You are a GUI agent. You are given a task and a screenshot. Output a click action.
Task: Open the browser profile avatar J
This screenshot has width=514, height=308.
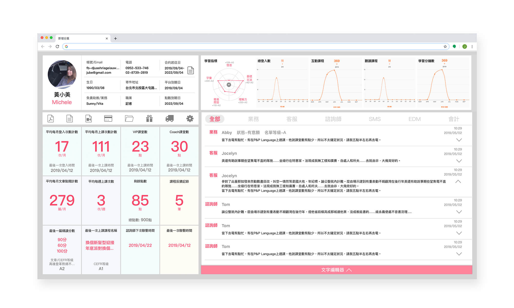[x=464, y=46]
